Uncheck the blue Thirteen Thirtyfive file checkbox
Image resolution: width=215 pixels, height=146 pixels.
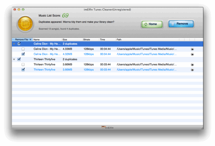click(x=23, y=69)
